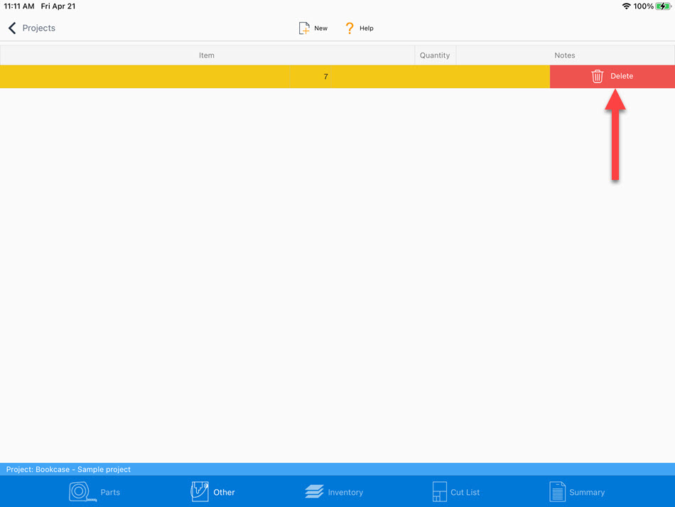The height and width of the screenshot is (507, 675).
Task: Open the Parts tape measure icon
Action: [82, 492]
